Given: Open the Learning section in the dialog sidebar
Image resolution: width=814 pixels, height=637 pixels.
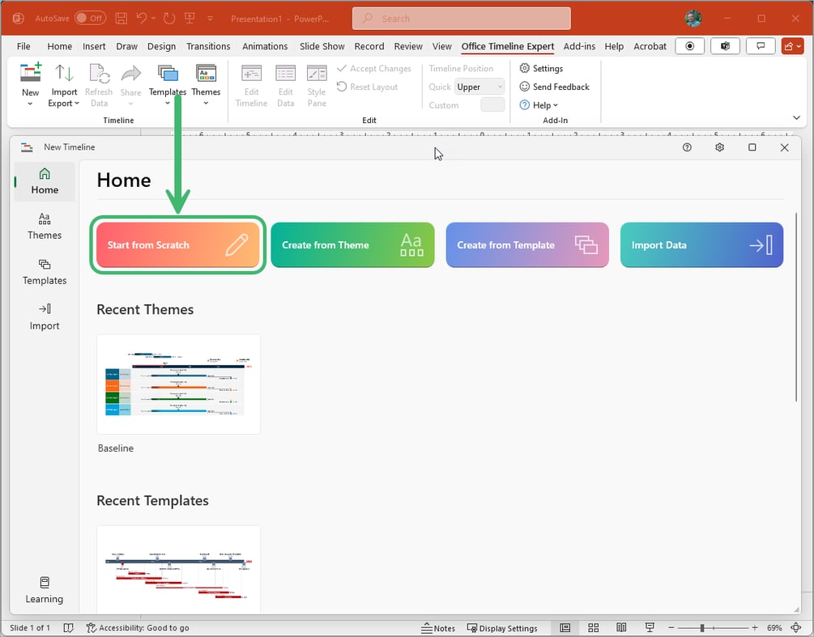Looking at the screenshot, I should tap(44, 588).
